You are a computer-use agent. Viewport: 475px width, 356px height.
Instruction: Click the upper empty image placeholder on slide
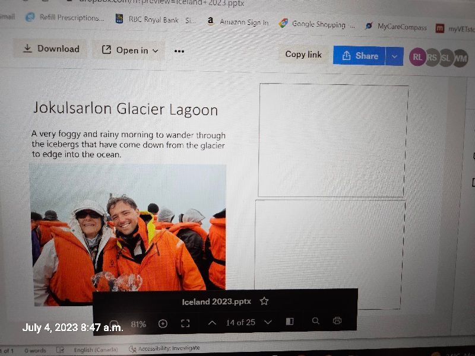pos(333,141)
